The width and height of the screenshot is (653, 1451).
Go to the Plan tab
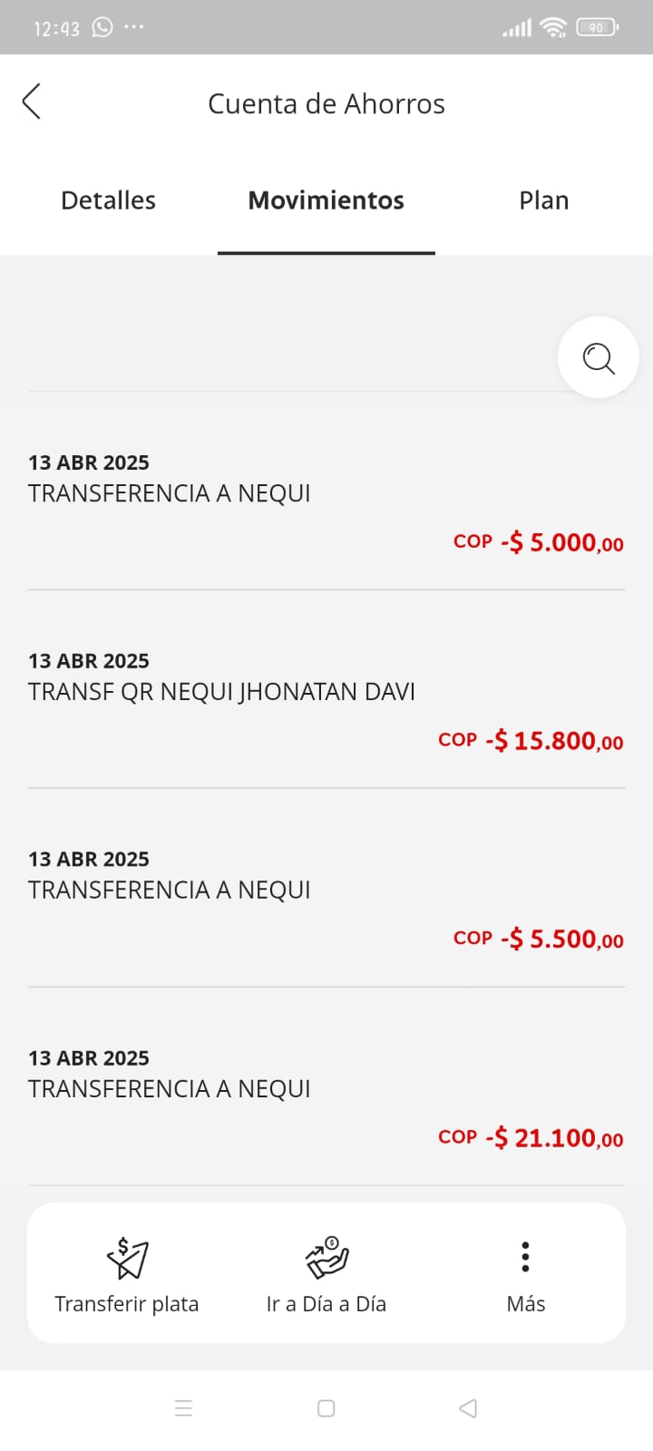[544, 200]
